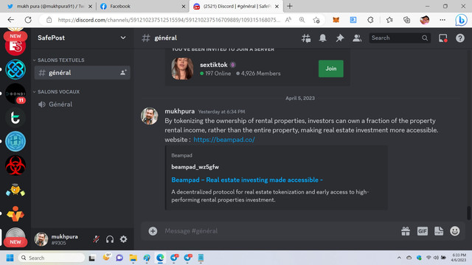Open the GIF picker

[x=423, y=230]
